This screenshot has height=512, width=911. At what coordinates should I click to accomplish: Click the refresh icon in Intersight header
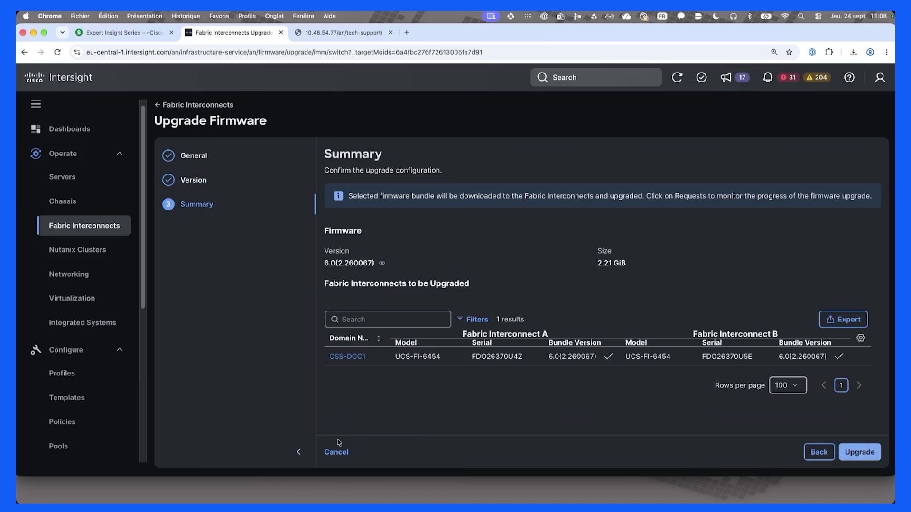[x=677, y=77]
